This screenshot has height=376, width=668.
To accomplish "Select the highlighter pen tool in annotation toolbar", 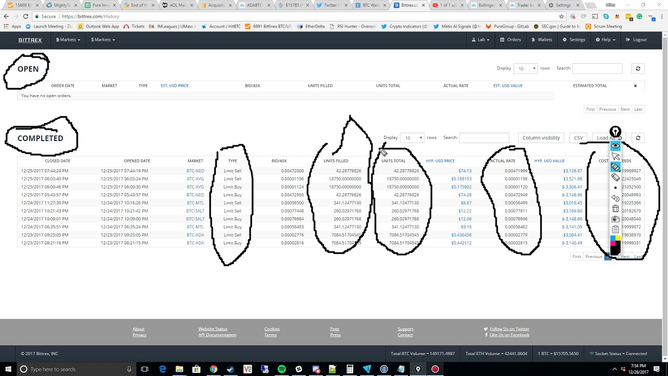I will (615, 167).
